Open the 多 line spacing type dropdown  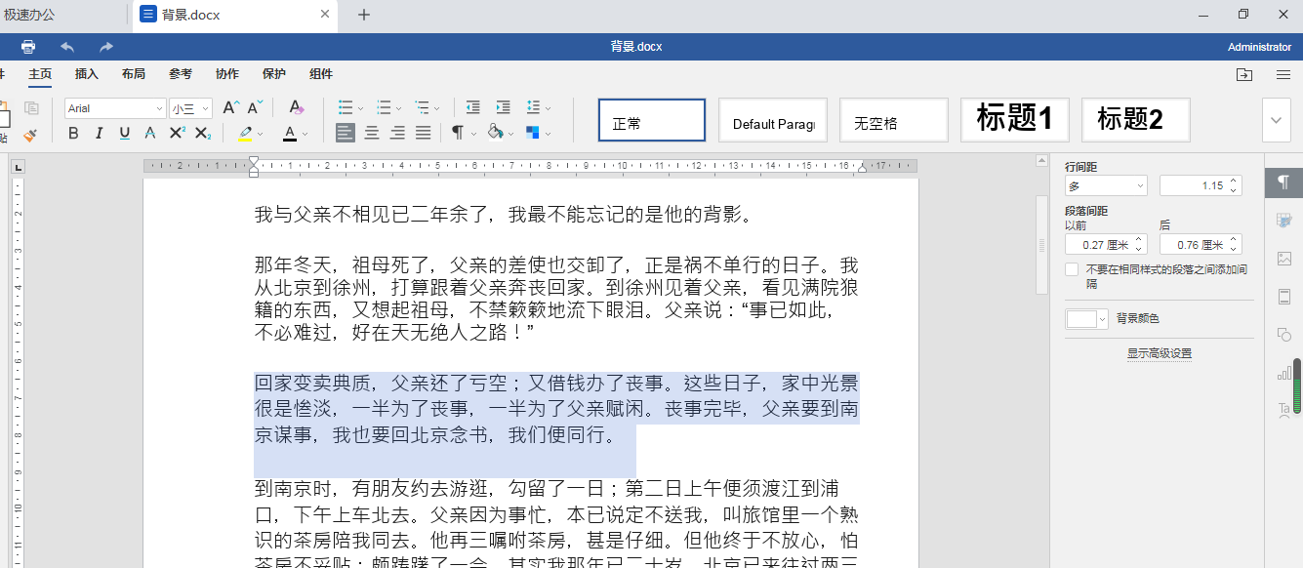(1106, 185)
